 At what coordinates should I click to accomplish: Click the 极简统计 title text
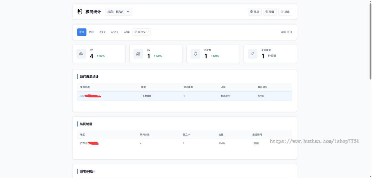click(93, 12)
